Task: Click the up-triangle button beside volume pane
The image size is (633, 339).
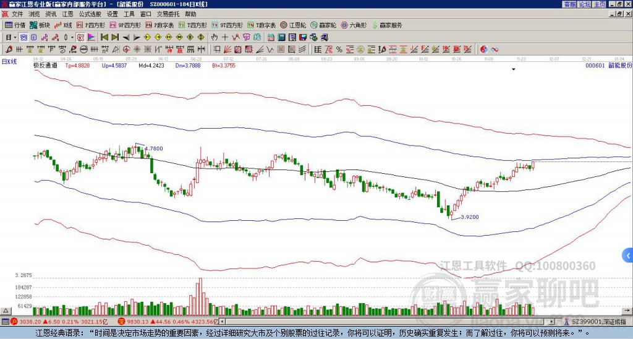Action: (x=6, y=311)
